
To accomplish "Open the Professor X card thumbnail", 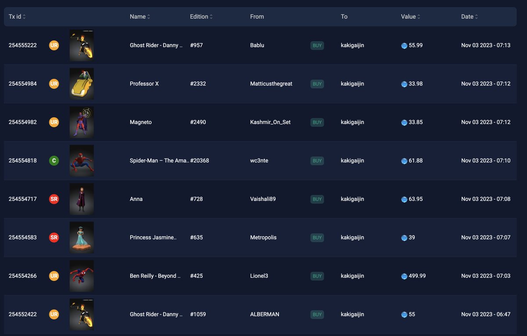I will [82, 84].
